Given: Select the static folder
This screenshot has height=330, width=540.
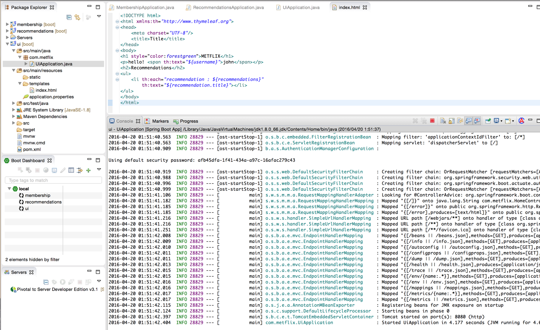Looking at the screenshot, I should click(x=35, y=77).
